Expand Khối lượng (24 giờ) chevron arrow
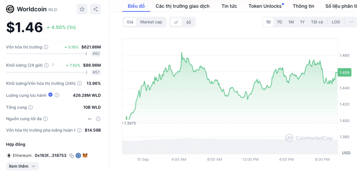Viewport: 357px width, 171px height. [53, 65]
